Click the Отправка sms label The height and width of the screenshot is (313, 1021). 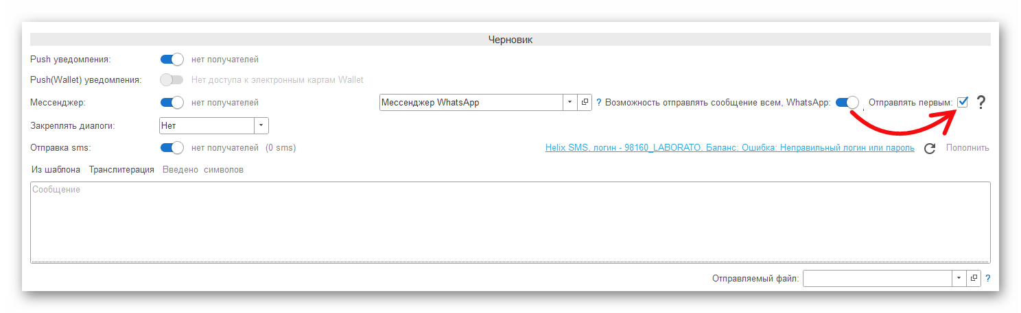click(x=61, y=147)
